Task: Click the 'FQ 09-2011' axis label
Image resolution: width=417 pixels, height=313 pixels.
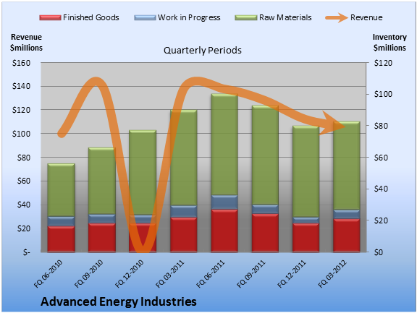Action: click(251, 274)
